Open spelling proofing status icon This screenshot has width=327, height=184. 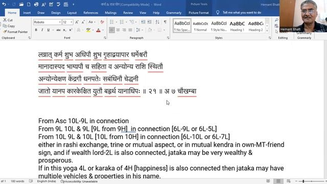point(31,181)
